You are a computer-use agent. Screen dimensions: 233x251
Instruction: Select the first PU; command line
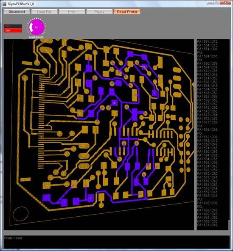200,52
